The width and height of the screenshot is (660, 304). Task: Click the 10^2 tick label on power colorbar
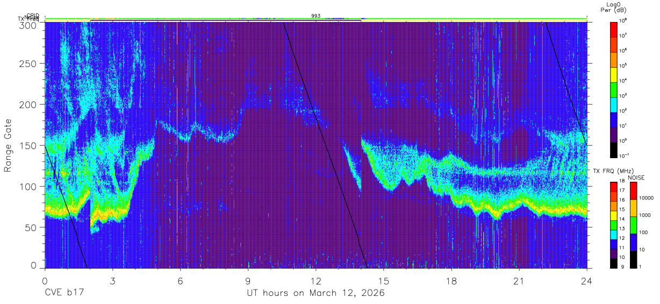pyautogui.click(x=623, y=110)
